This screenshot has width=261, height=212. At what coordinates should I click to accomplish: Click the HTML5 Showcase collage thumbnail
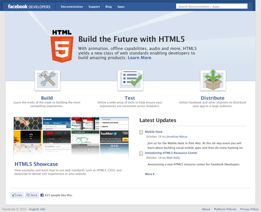[71, 138]
